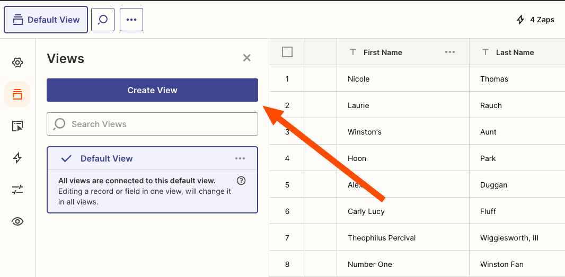Check the select-all records checkbox
Viewport: 565px width, 277px height.
point(287,52)
